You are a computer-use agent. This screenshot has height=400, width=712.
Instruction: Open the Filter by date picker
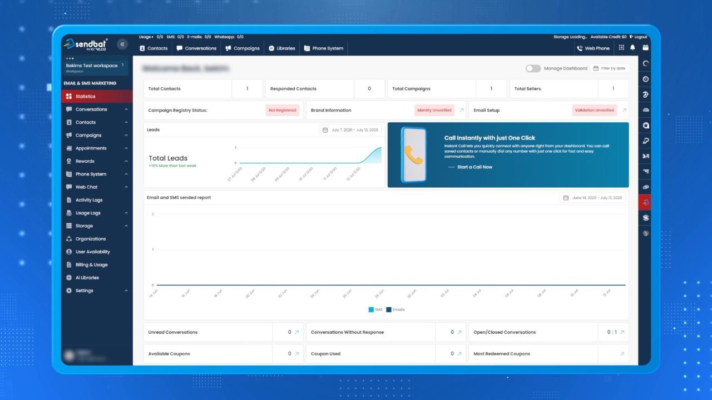click(x=610, y=68)
